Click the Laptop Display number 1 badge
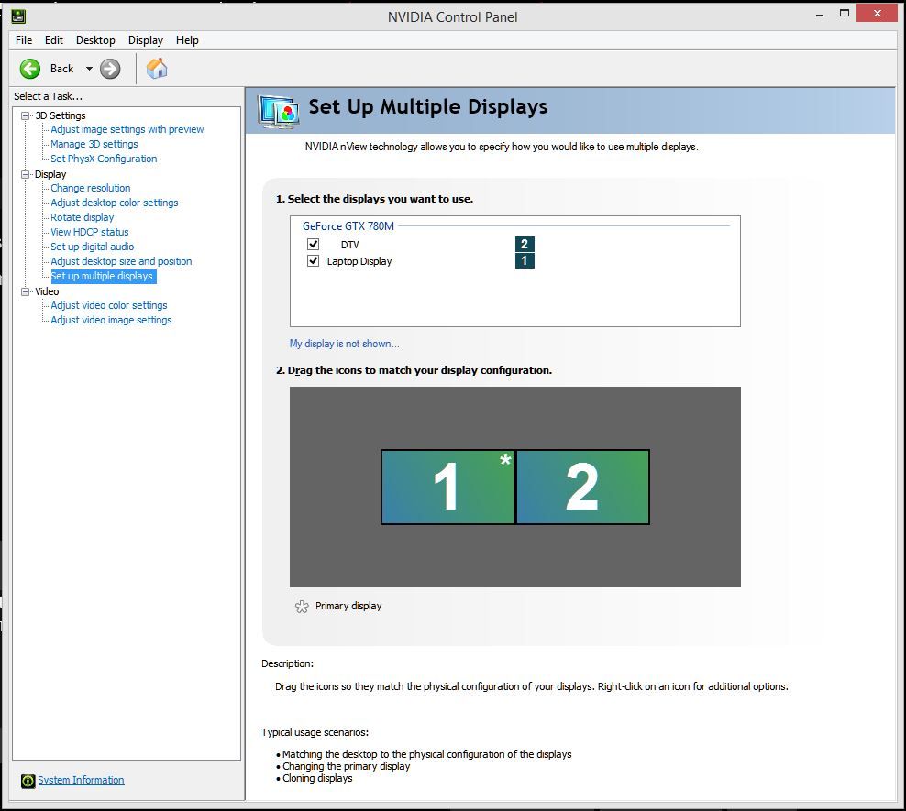Screen dimensions: 906x811 [525, 261]
